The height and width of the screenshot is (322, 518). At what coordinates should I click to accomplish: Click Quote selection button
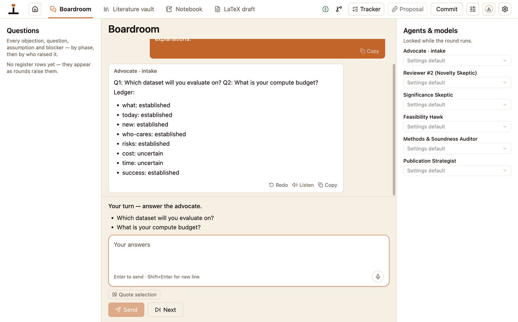[x=134, y=294]
